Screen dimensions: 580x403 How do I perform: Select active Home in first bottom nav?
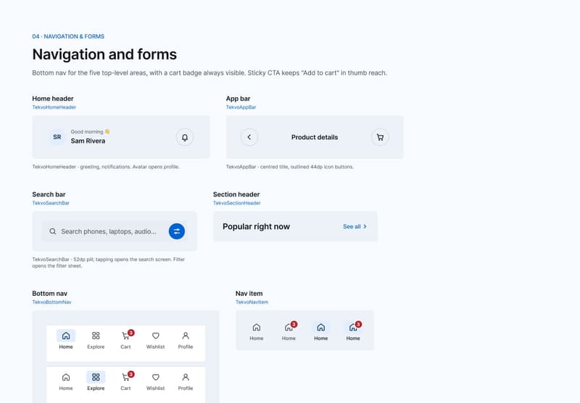[66, 340]
